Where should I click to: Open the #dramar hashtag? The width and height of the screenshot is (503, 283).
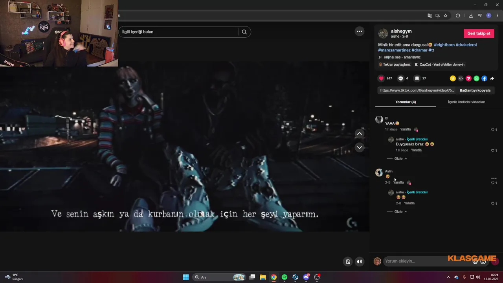(419, 50)
